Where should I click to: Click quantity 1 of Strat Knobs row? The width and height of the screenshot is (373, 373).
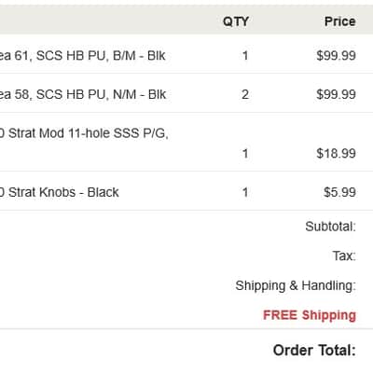[x=245, y=192]
